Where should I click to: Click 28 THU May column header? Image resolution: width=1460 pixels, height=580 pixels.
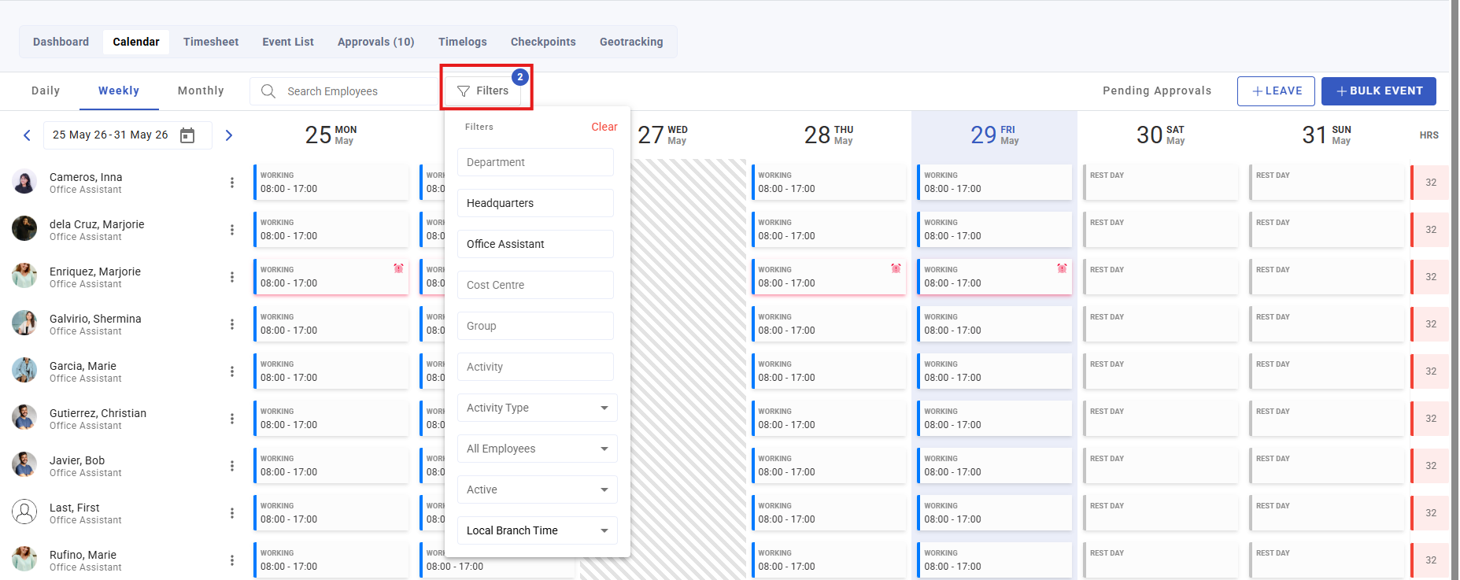coord(828,135)
